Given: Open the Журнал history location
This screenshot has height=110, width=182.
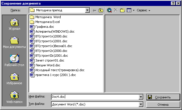Looking at the screenshot, I should click(x=14, y=24).
